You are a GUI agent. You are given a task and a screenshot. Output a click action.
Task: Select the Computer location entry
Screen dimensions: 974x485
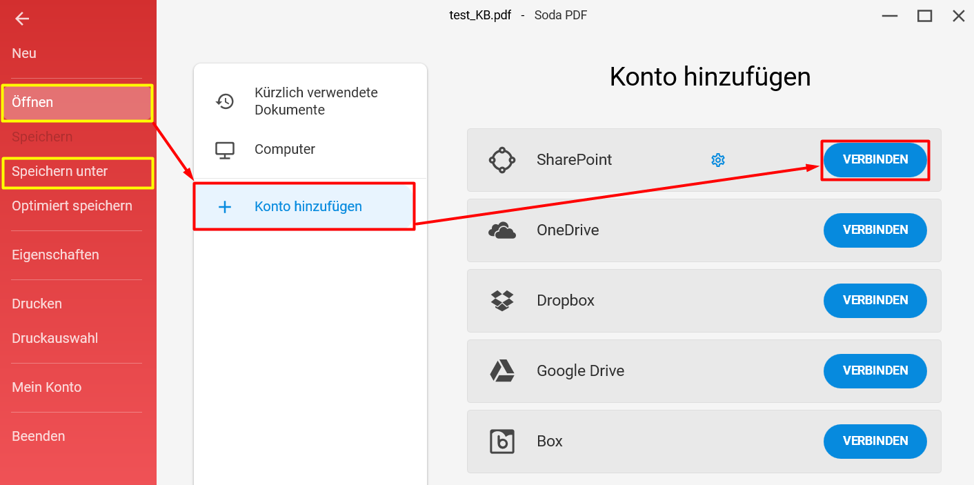click(x=310, y=150)
